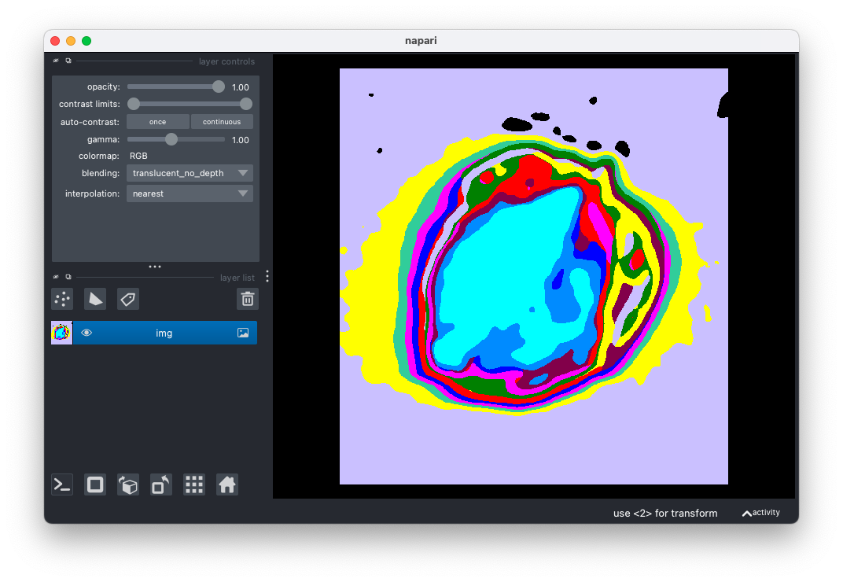Click the opacity slider handle

[x=219, y=87]
